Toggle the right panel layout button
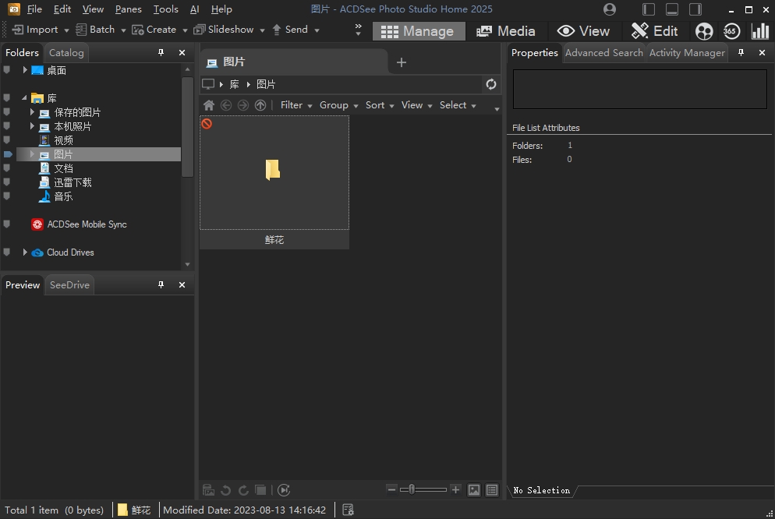This screenshot has height=519, width=775. [695, 9]
